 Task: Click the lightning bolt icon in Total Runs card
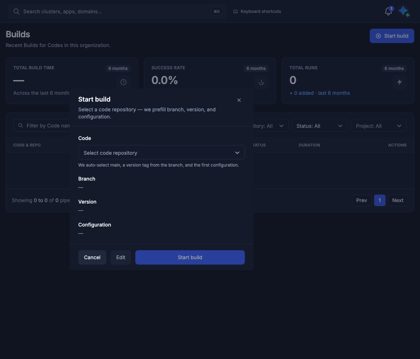click(400, 82)
